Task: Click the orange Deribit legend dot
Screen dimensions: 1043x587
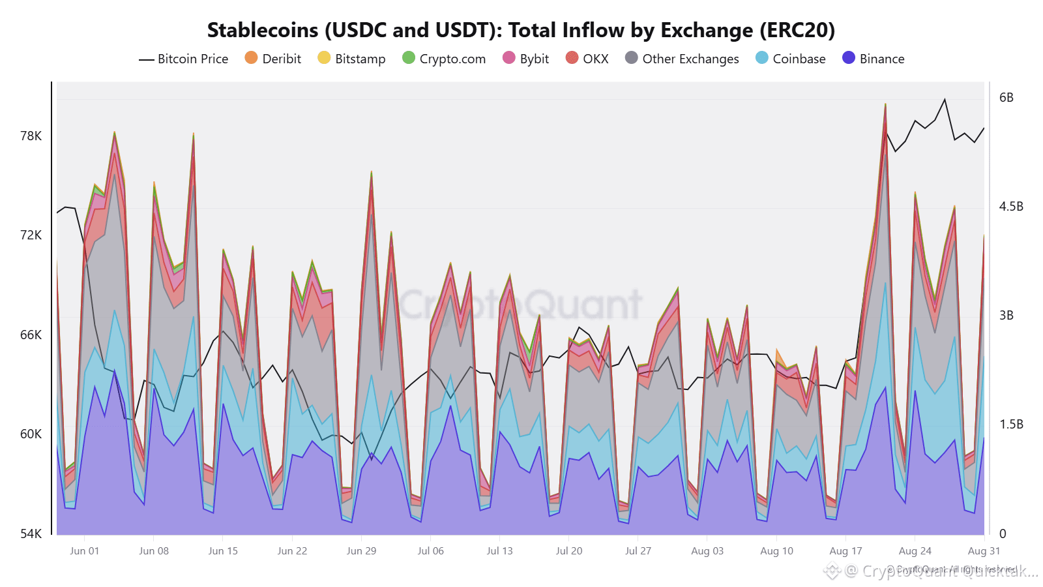Action: tap(251, 58)
